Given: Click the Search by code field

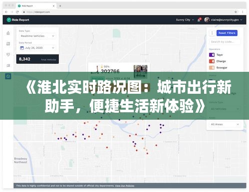Looking at the screenshot, I should (225, 42).
